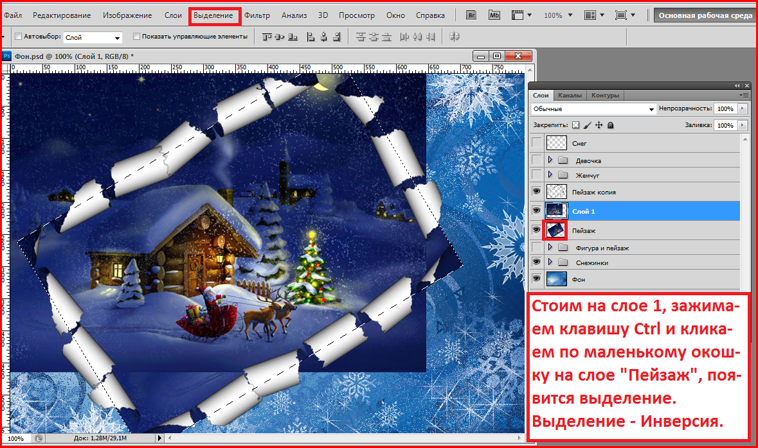Open the Выделение menu
The image size is (758, 448).
213,15
